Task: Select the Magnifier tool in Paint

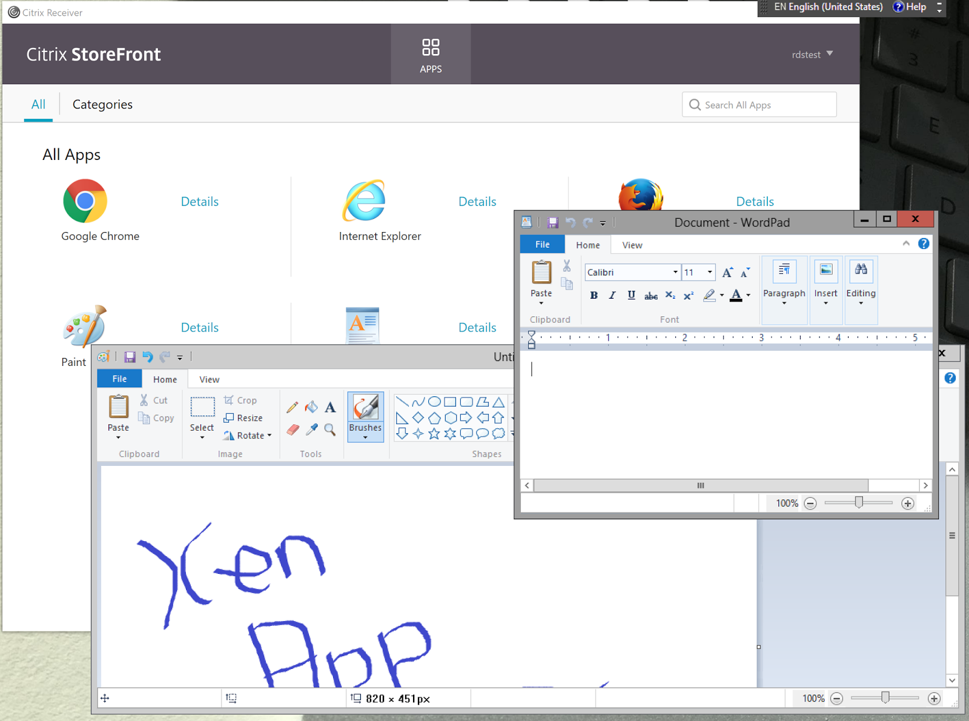Action: point(330,430)
